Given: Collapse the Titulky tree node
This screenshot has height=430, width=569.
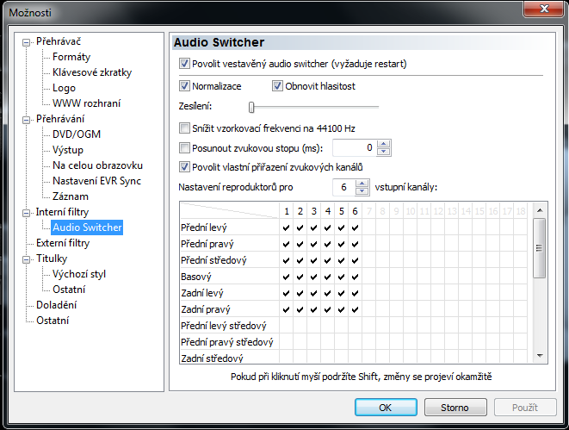Looking at the screenshot, I should point(26,259).
